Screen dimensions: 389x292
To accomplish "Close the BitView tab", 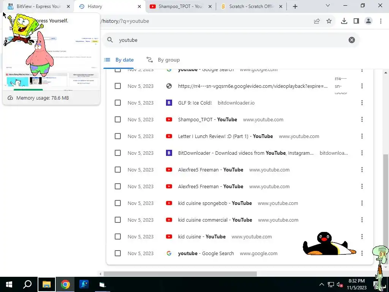I will (68, 6).
